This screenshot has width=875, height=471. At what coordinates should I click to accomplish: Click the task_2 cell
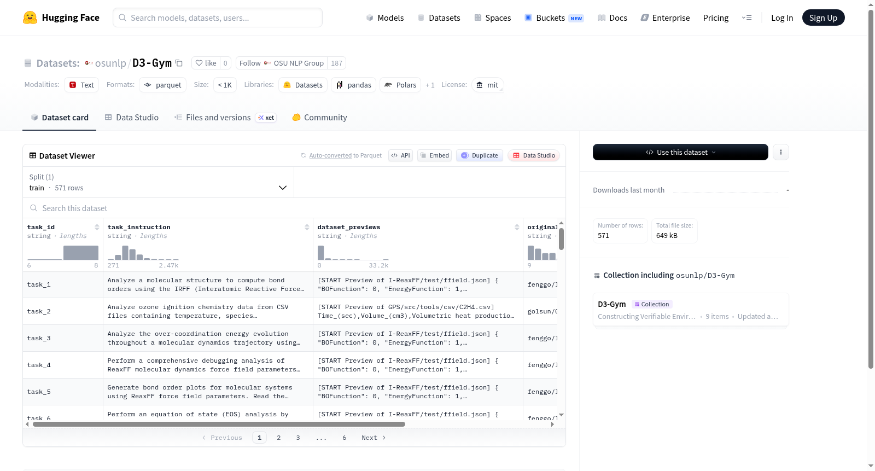tap(63, 311)
